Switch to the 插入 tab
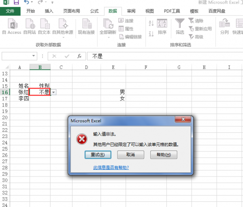Image resolution: width=243 pixels, height=207 pixels. pyautogui.click(x=49, y=11)
